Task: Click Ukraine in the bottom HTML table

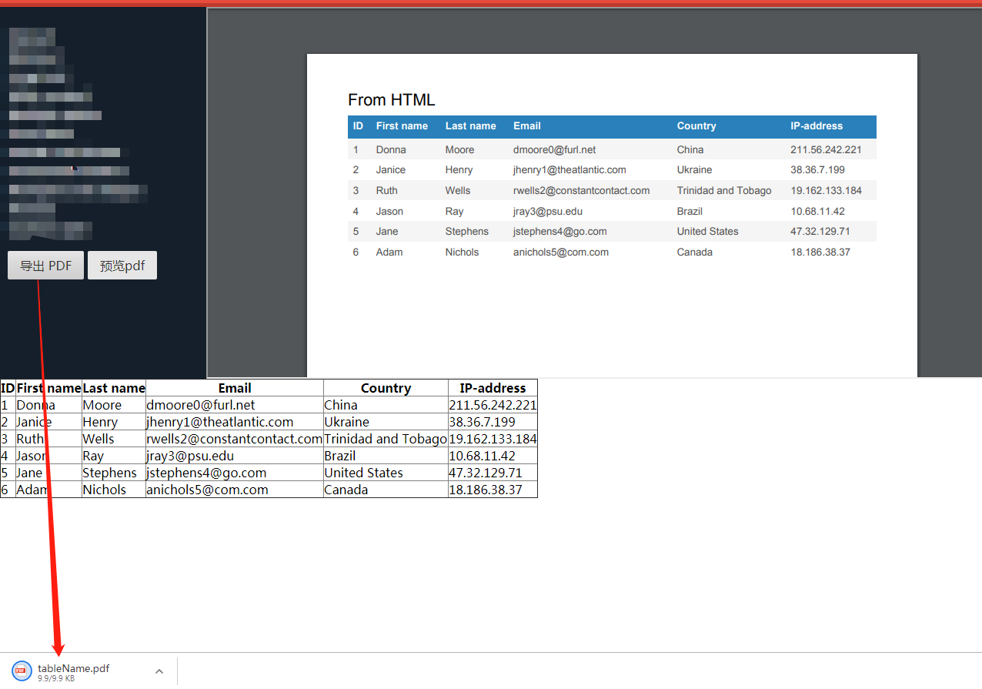Action: tap(347, 422)
